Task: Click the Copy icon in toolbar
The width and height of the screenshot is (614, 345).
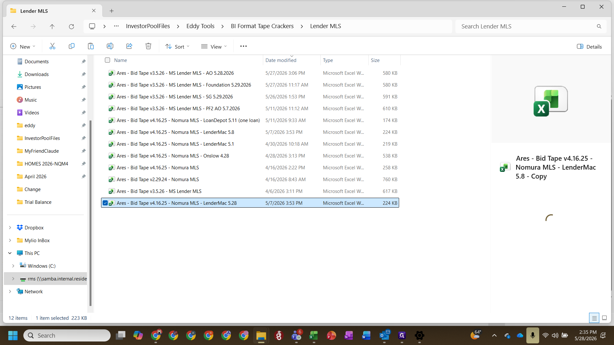Action: click(x=72, y=46)
